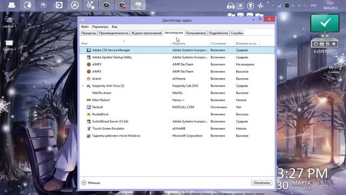Switch to the Журнал приложений tab

pos(147,33)
